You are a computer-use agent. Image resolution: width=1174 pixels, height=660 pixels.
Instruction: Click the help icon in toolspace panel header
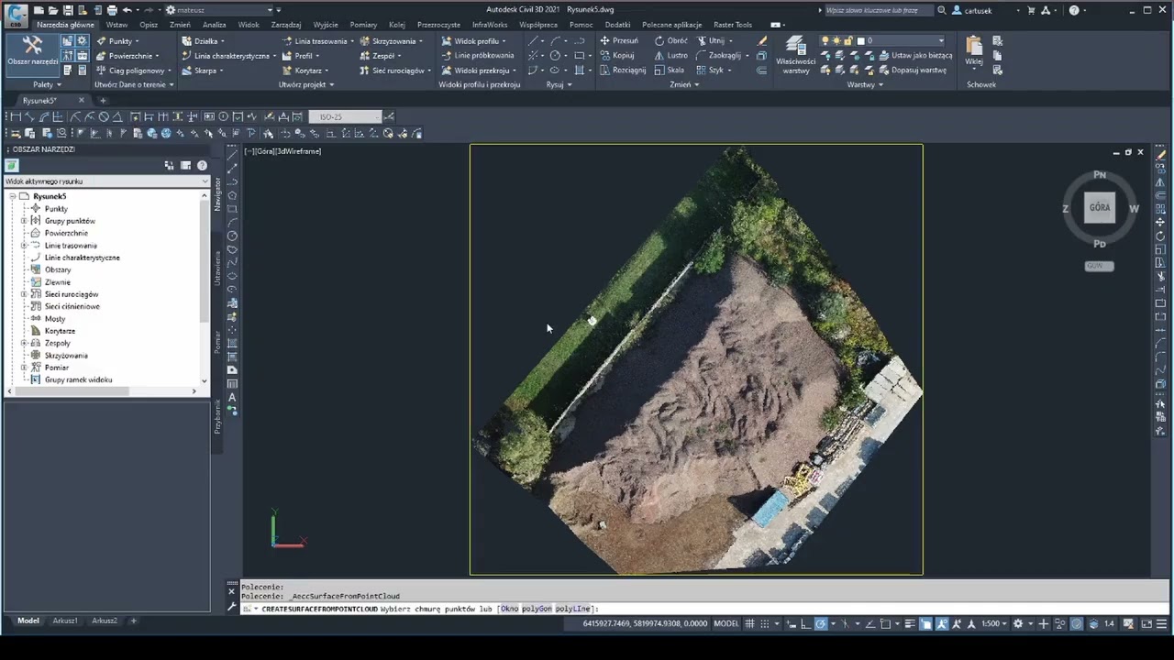point(202,165)
